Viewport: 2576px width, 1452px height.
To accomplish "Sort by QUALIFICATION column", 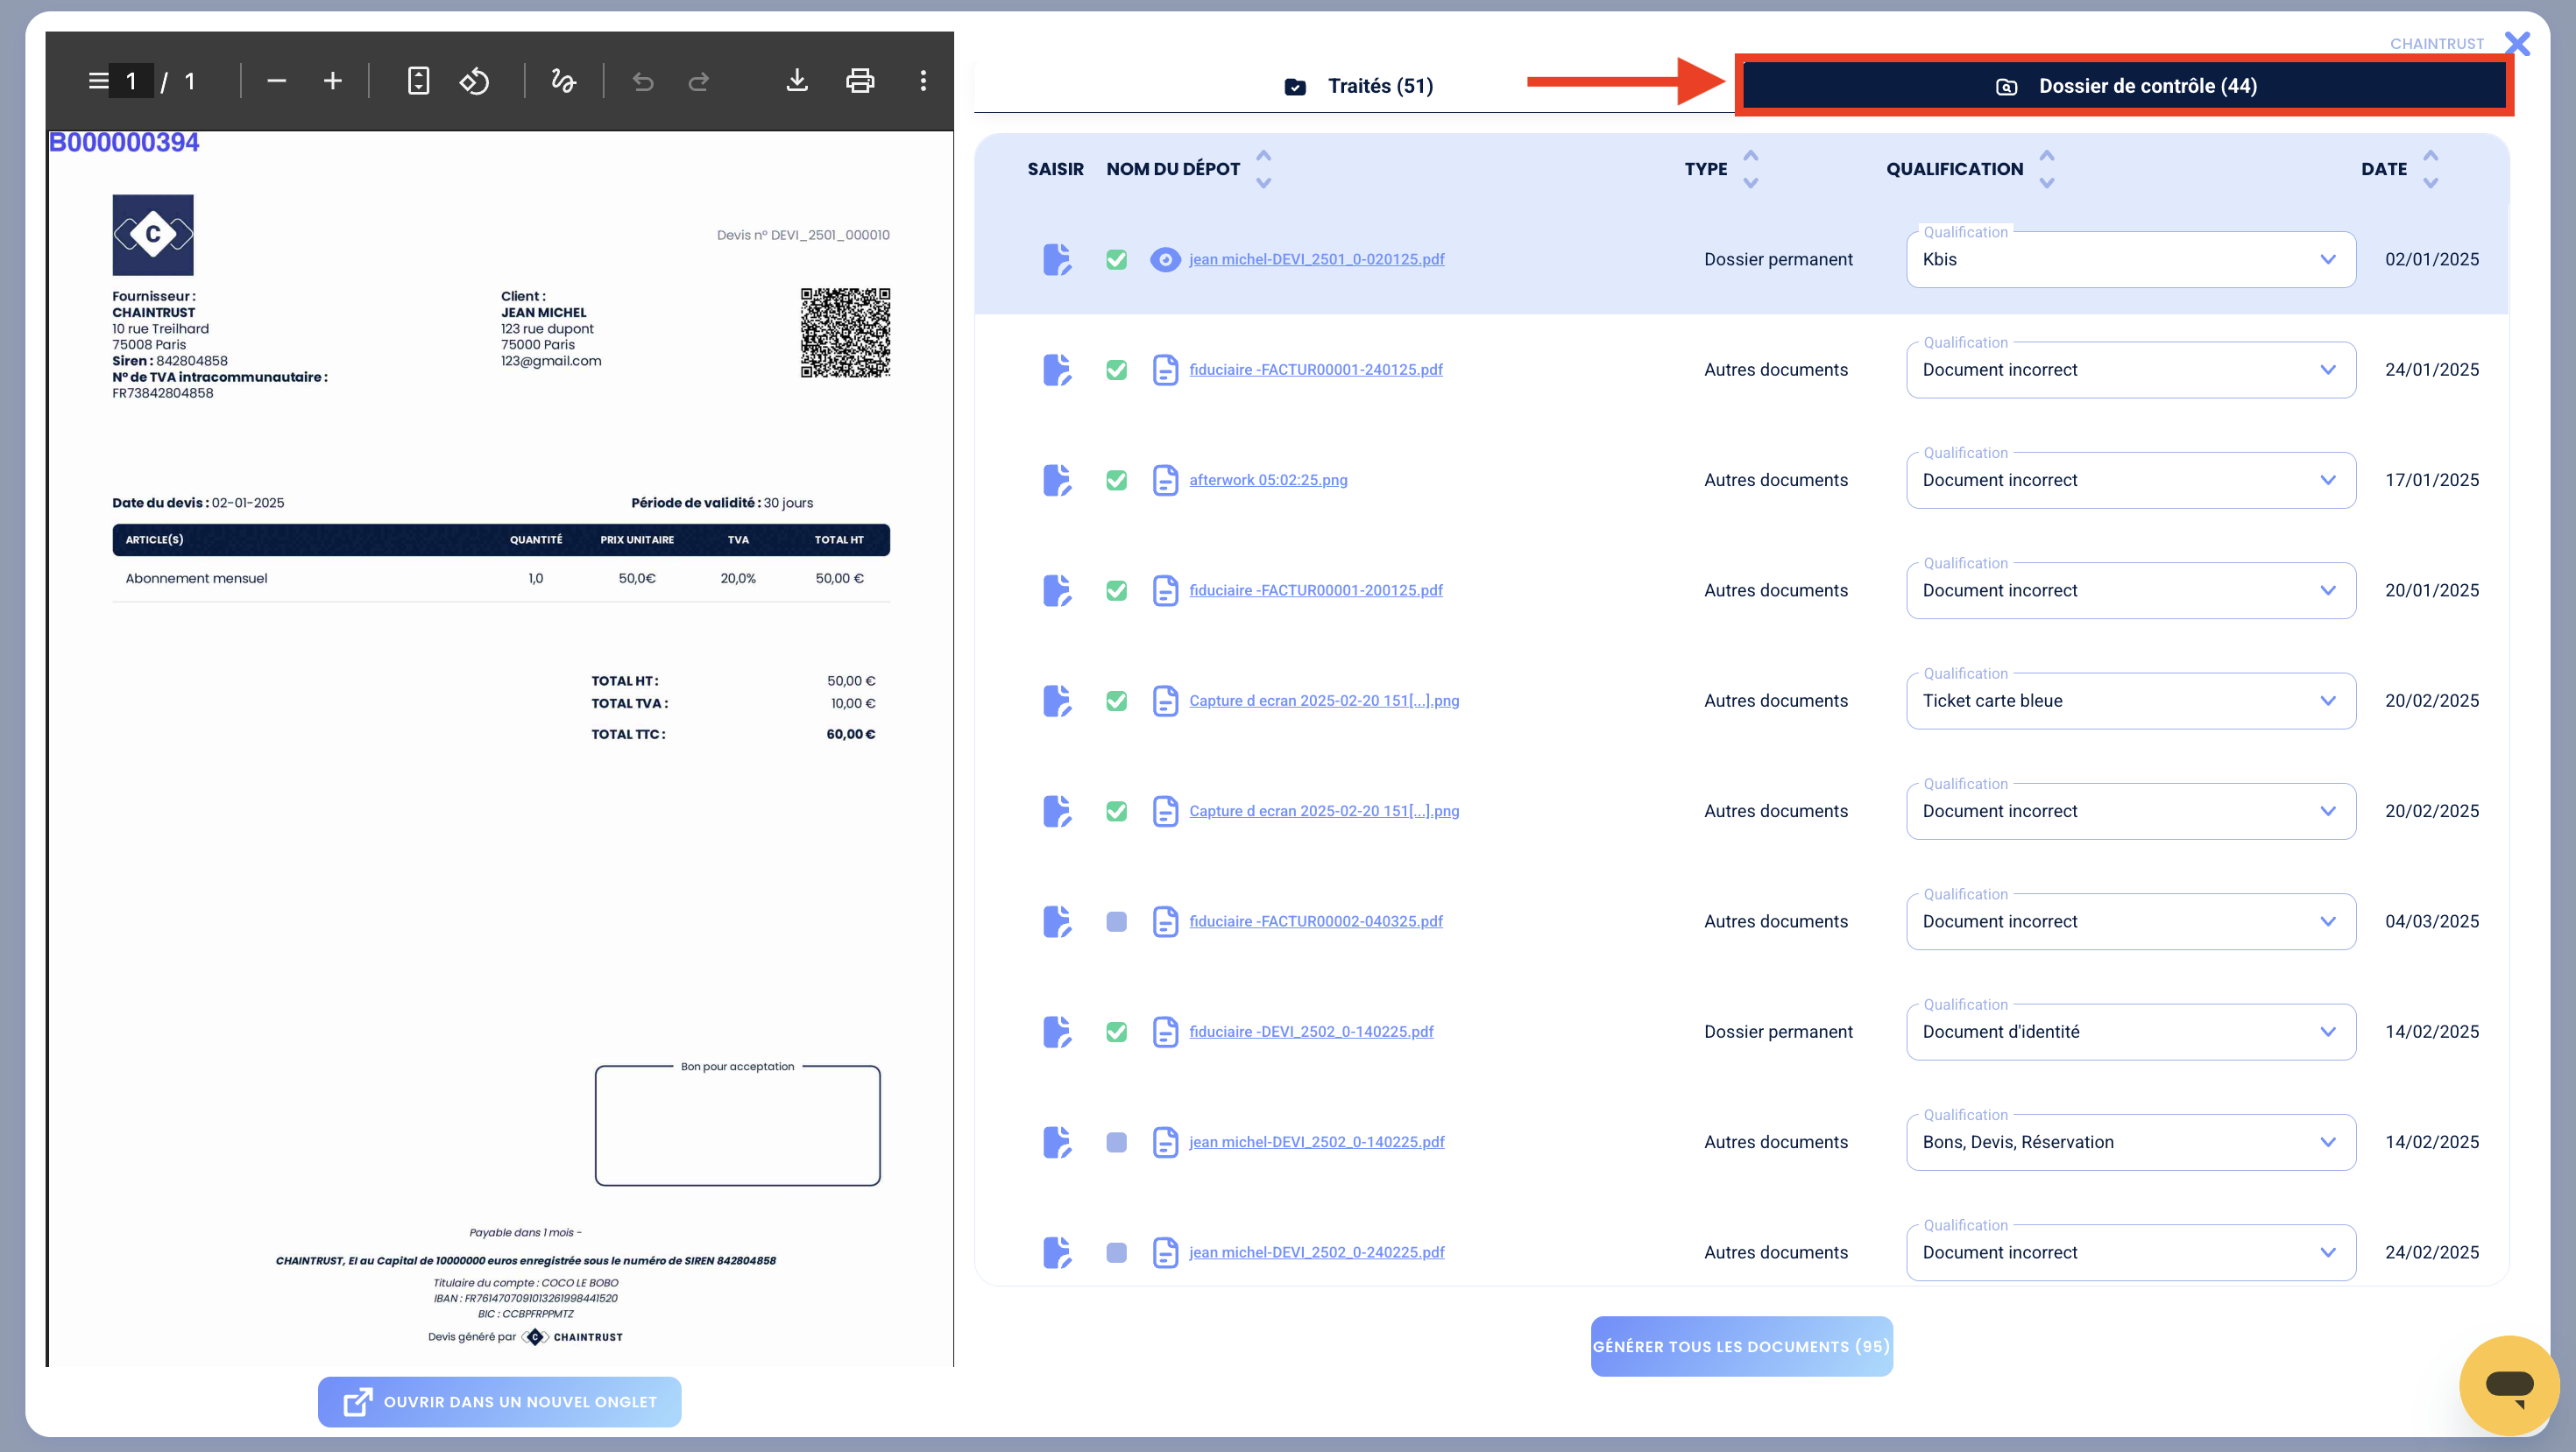I will (2047, 169).
